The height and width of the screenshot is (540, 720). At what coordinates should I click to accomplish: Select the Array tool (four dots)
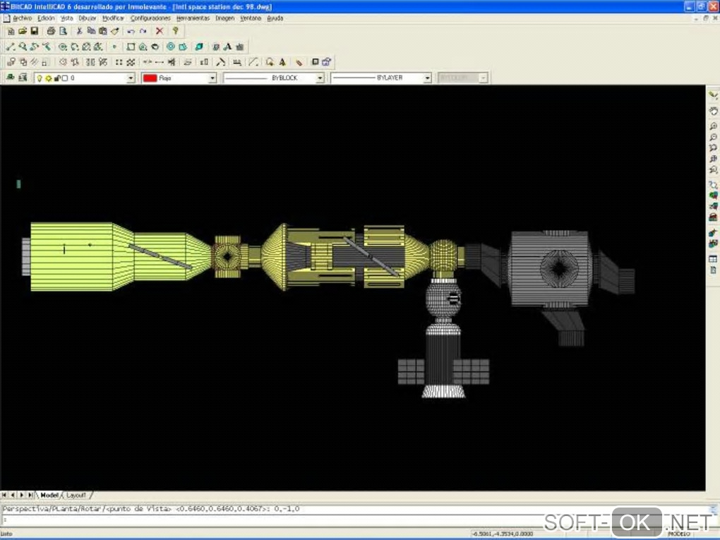(x=119, y=62)
